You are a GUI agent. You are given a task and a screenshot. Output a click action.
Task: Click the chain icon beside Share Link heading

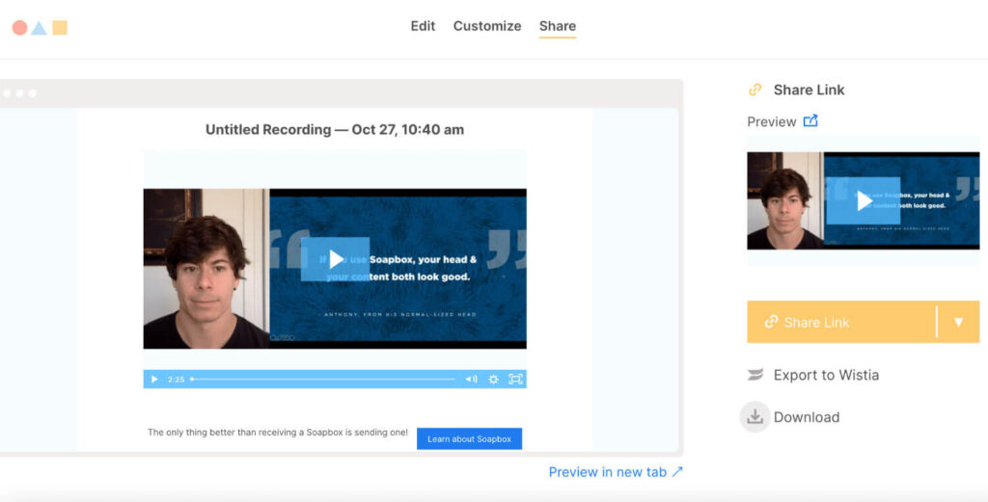[x=755, y=90]
